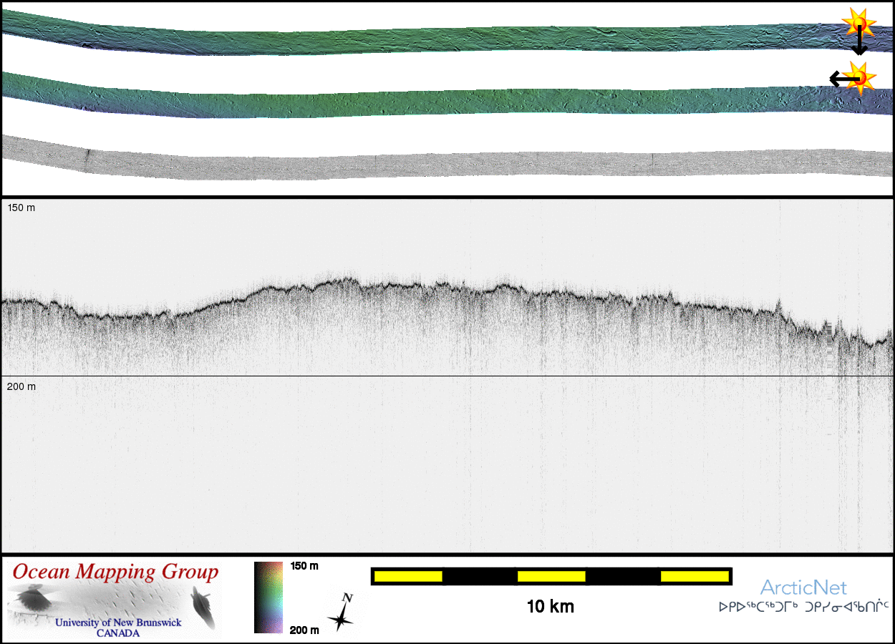Viewport: 895px width, 644px height.
Task: Click the 200 m label beside color legend
Action: 304,630
